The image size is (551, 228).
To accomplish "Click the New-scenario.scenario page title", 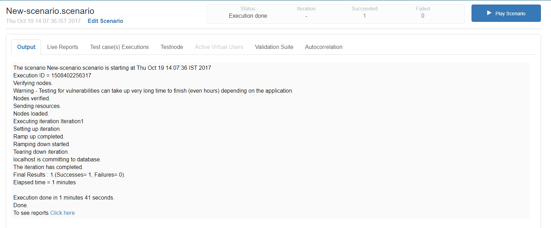I will pos(50,11).
